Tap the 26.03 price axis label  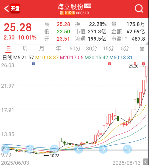(x=8, y=65)
